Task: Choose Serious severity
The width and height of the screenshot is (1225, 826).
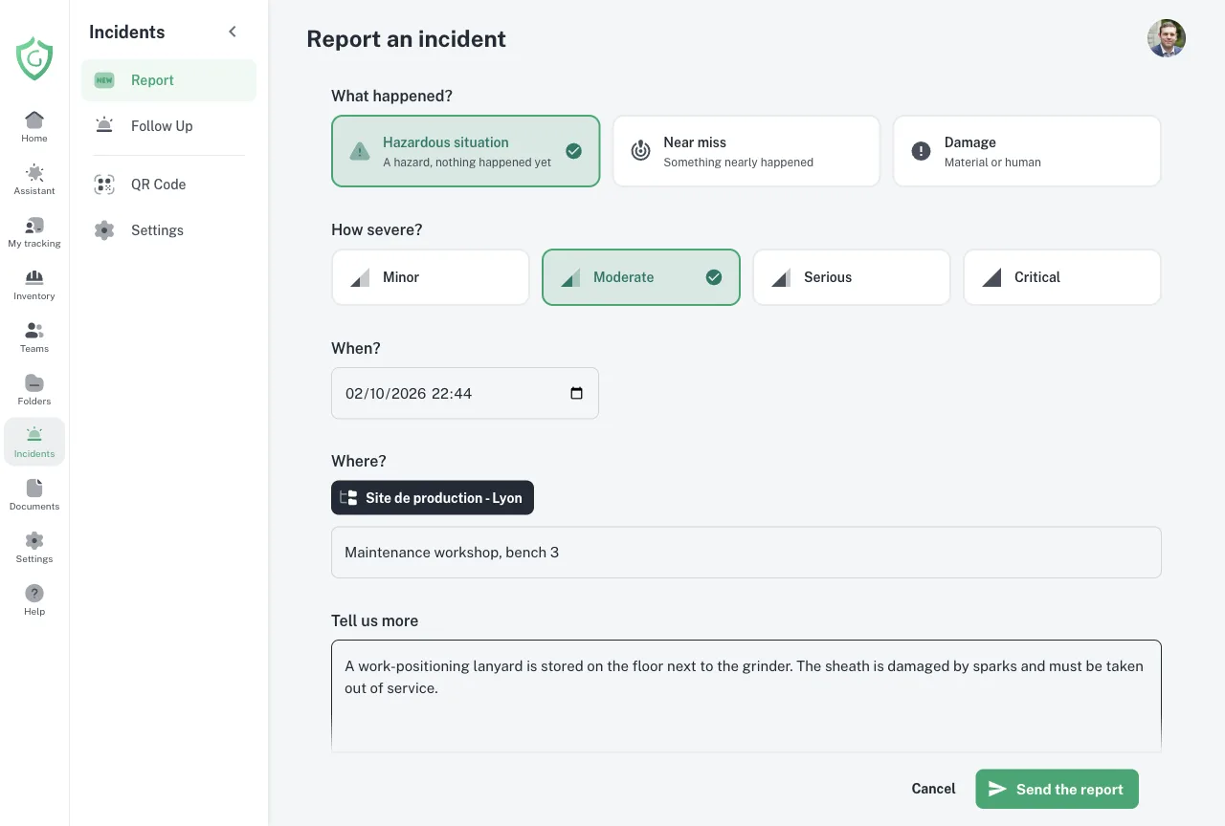Action: 852,277
